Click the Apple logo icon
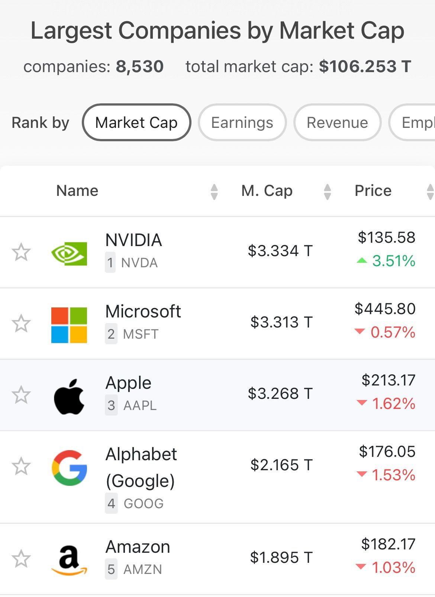The height and width of the screenshot is (597, 435). 69,397
